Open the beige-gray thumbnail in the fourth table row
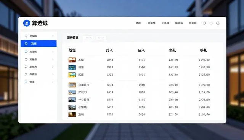Viewport: 244px width, 140px height. click(x=72, y=85)
